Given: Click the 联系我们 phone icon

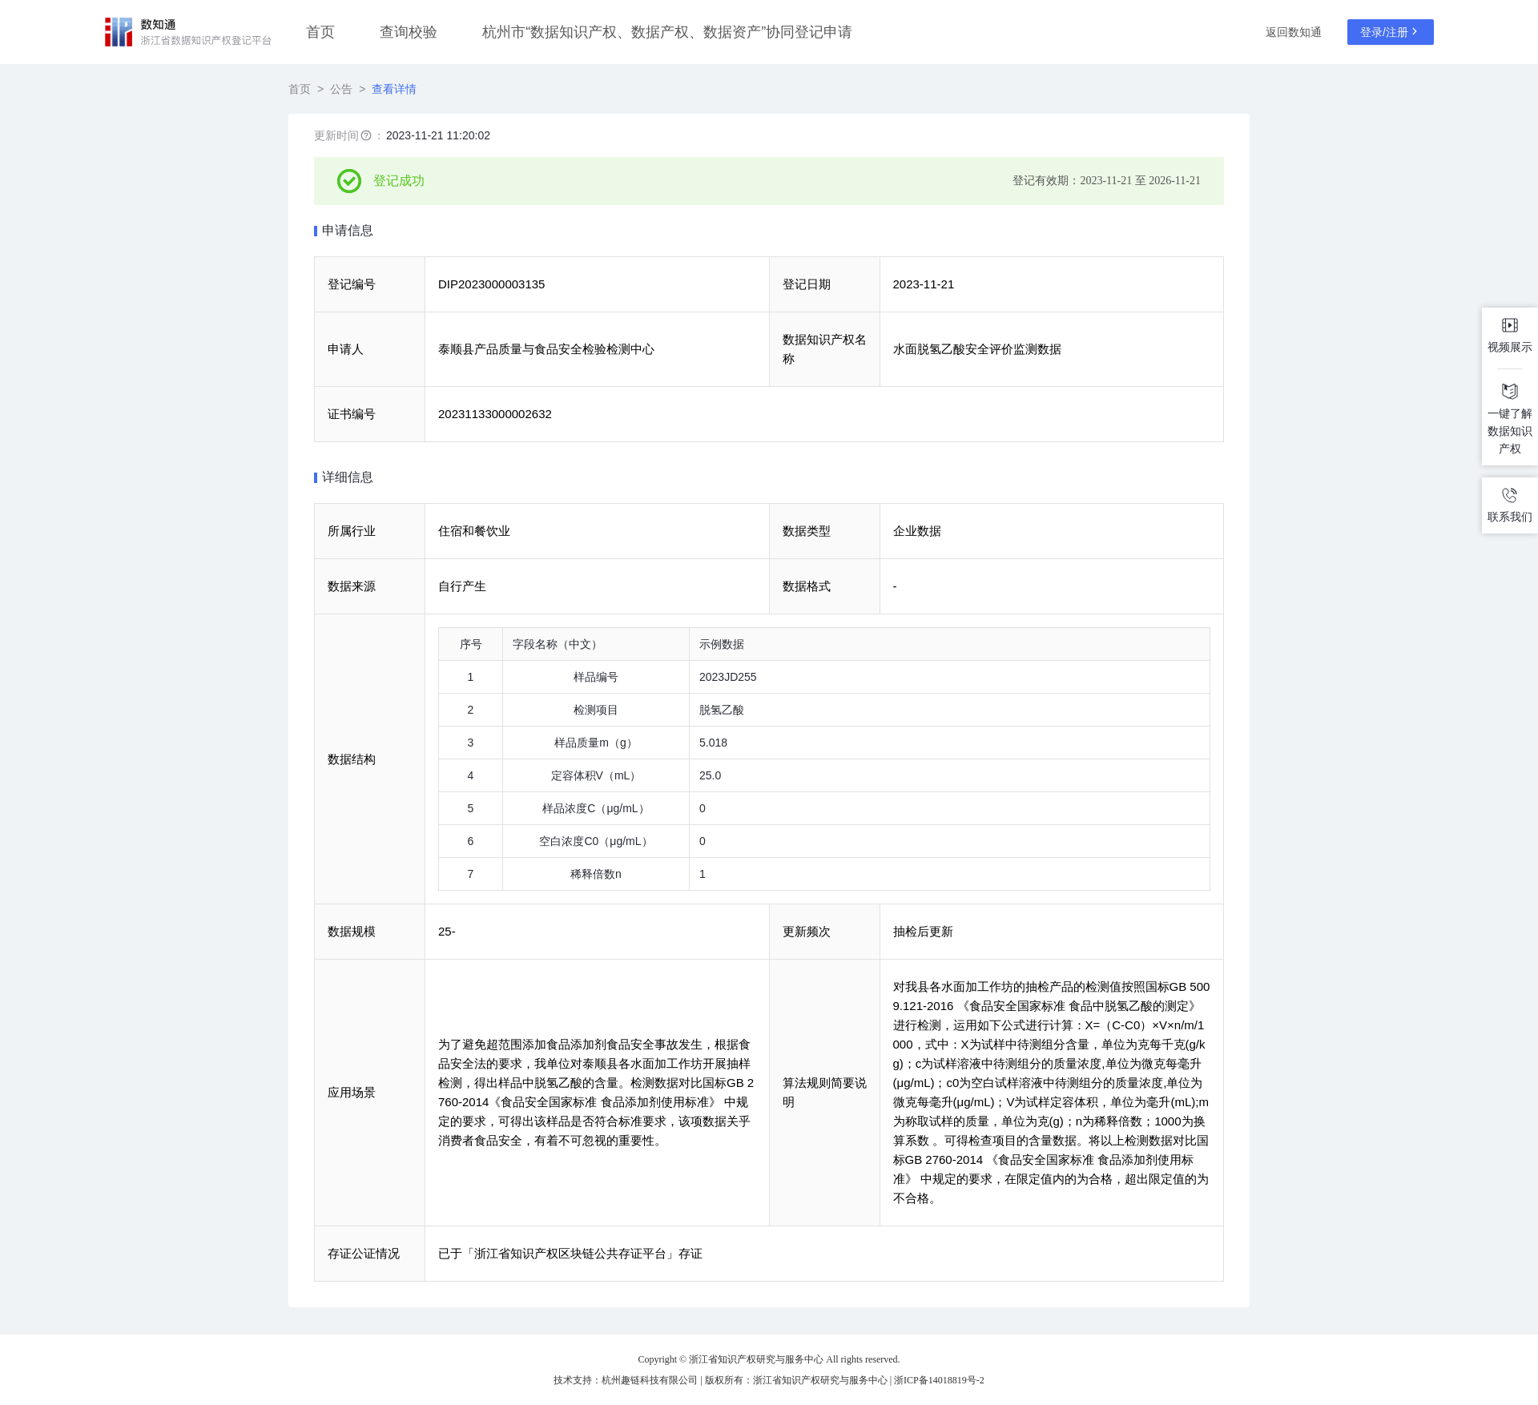Looking at the screenshot, I should pyautogui.click(x=1509, y=495).
